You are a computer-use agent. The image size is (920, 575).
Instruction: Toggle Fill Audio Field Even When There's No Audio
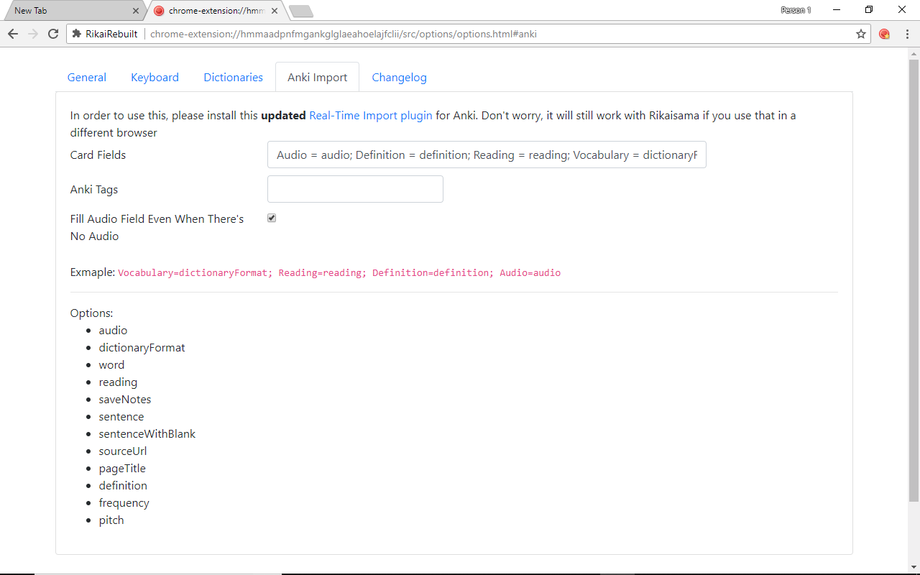pyautogui.click(x=272, y=218)
